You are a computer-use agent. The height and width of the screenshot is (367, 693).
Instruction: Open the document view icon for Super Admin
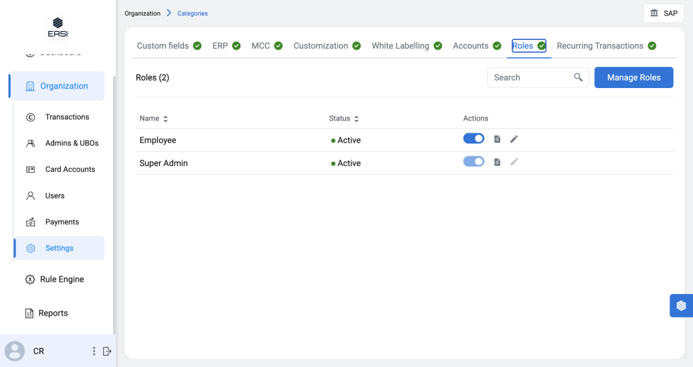point(497,163)
